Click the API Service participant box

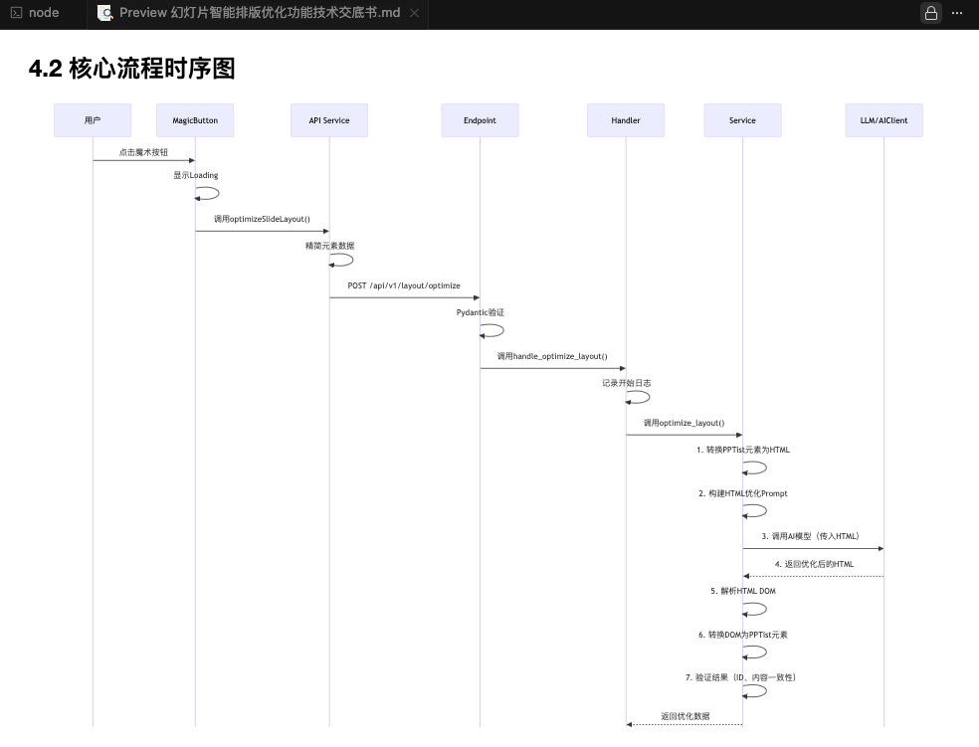tap(329, 120)
